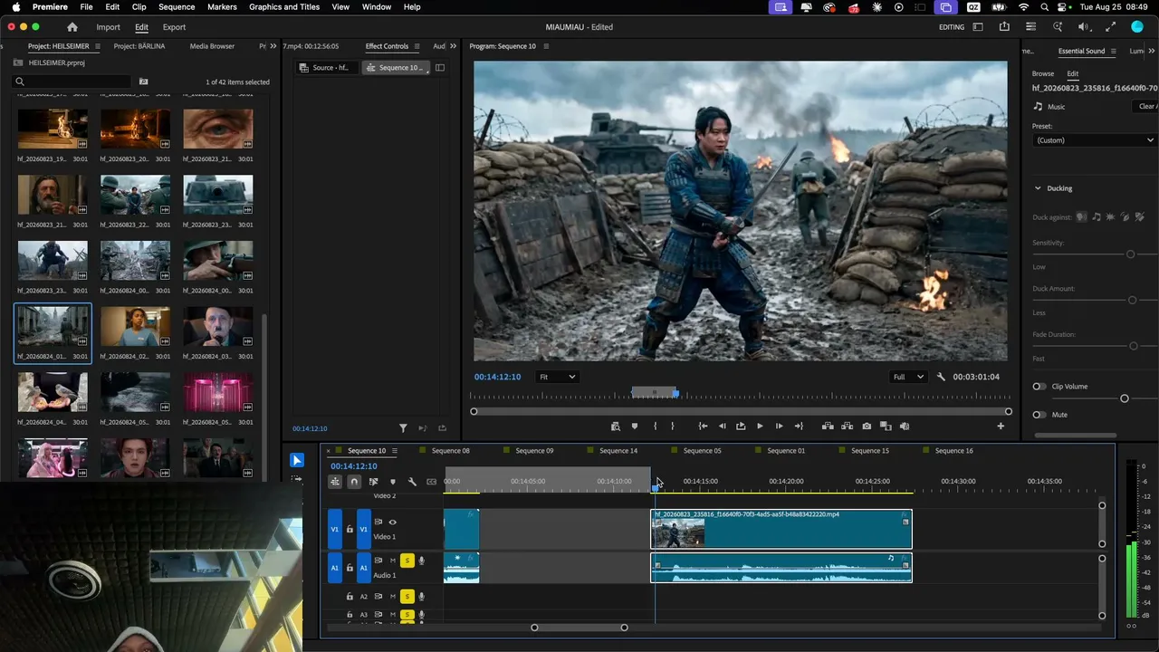Toggle snapping in the timeline
Screen dimensions: 1159x652
pos(354,482)
